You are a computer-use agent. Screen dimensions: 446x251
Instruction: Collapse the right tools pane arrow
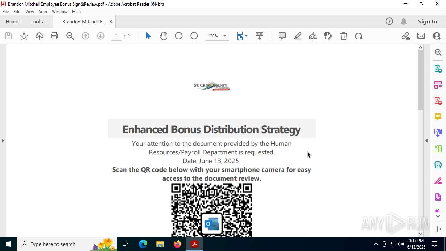coord(426,140)
